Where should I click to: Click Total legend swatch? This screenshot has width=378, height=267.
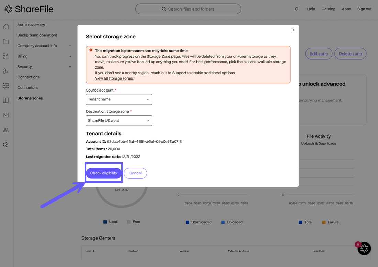(300, 222)
